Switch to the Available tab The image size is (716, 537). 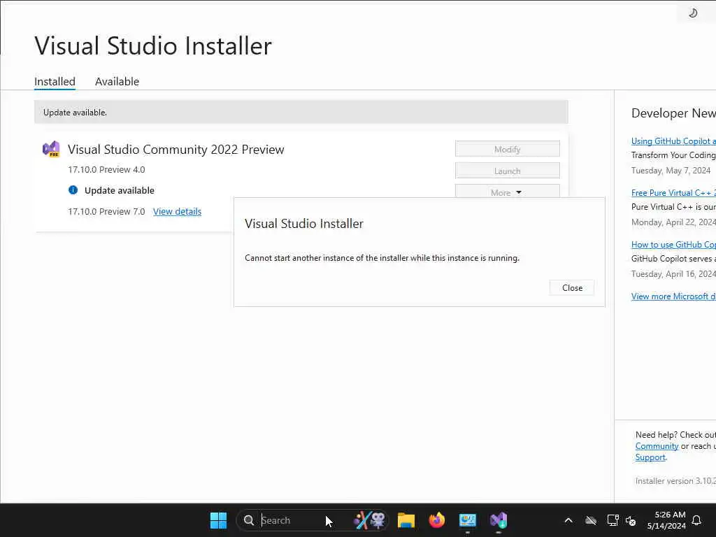point(117,81)
